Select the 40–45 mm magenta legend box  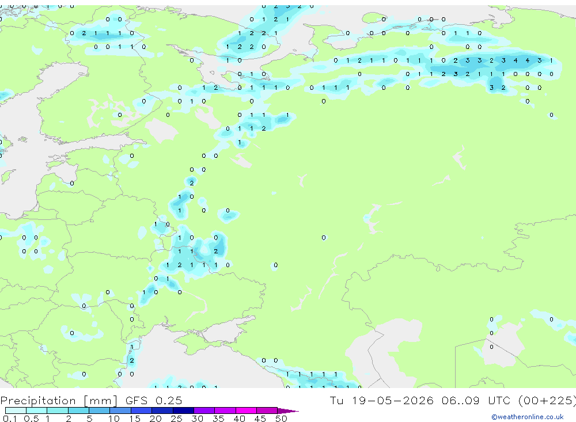[x=246, y=410]
